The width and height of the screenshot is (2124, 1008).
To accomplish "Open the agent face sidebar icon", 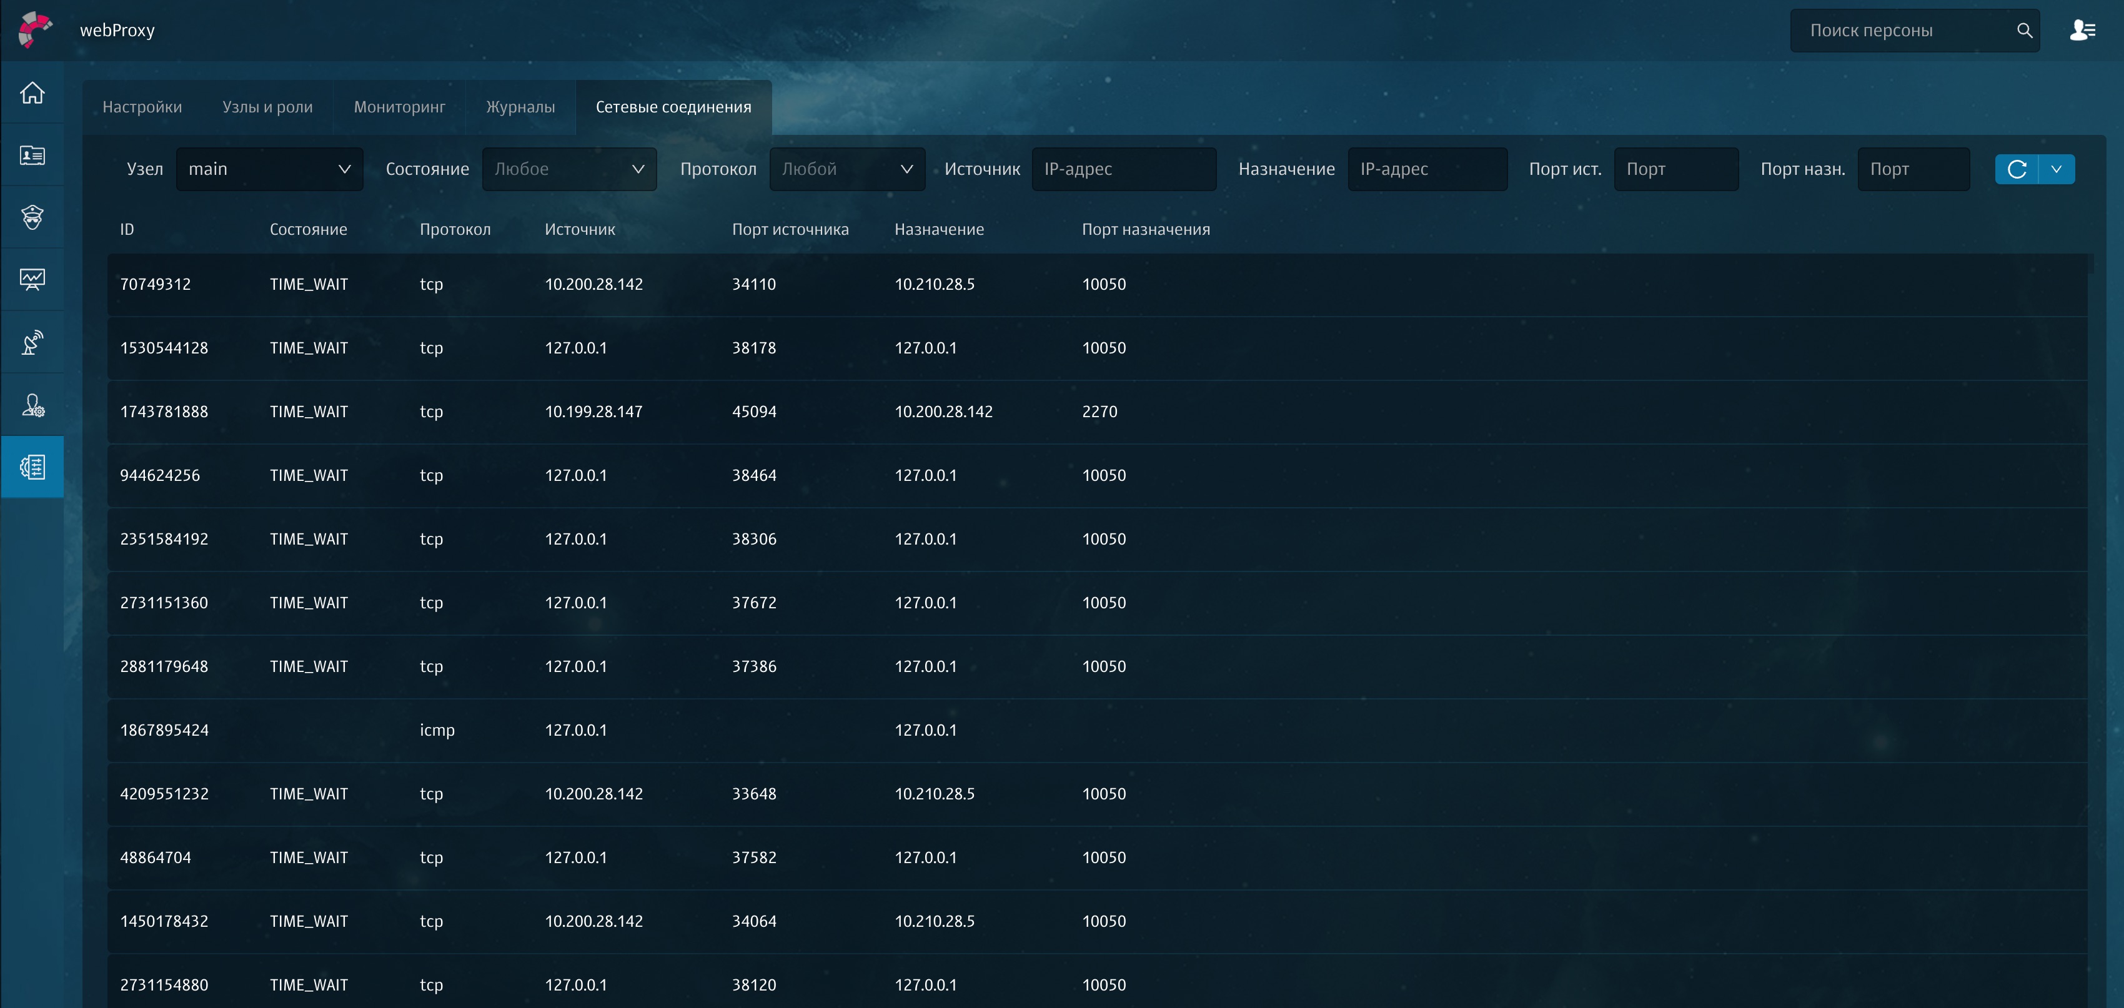I will tap(32, 217).
